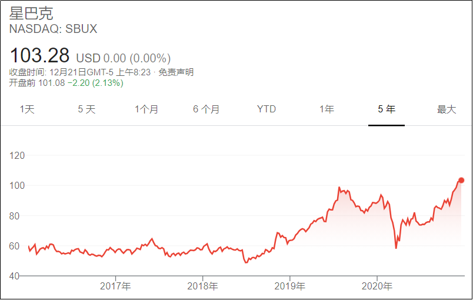This screenshot has width=473, height=300.
Task: Click the red endpoint dot on chart
Action: (461, 181)
